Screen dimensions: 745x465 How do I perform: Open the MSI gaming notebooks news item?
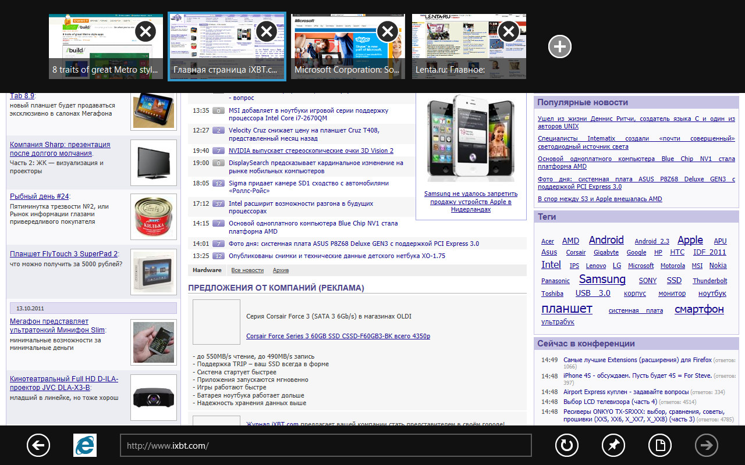click(308, 115)
